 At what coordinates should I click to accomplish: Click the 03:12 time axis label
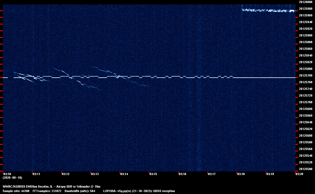[x=66, y=174]
